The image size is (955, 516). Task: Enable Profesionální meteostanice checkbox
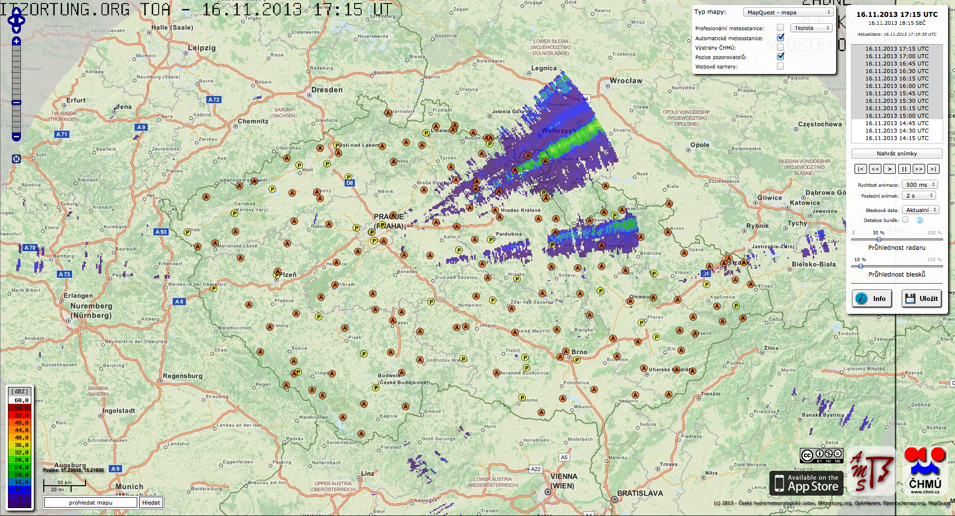coord(780,28)
